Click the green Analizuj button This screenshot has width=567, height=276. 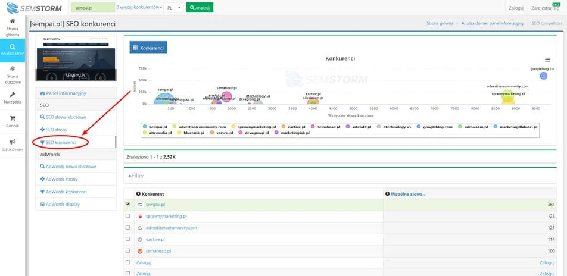(200, 8)
